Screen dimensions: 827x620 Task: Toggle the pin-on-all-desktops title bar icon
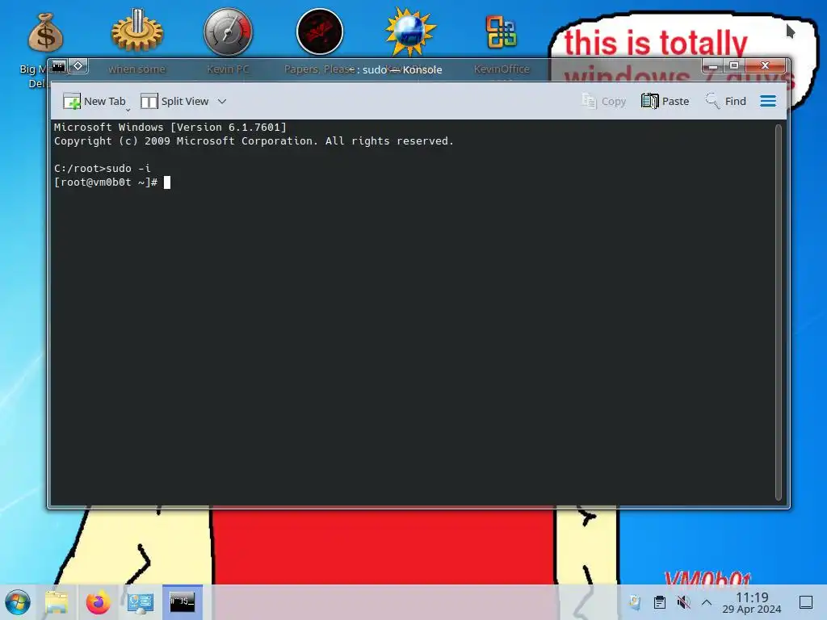coord(78,66)
